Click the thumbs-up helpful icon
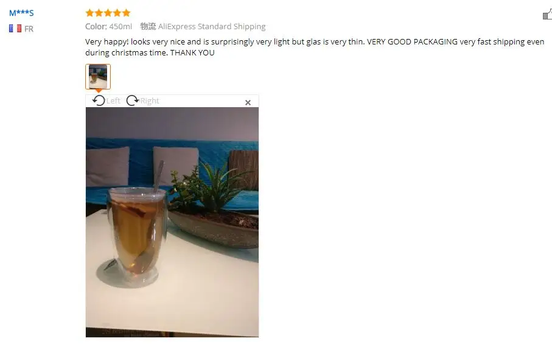 tap(547, 15)
